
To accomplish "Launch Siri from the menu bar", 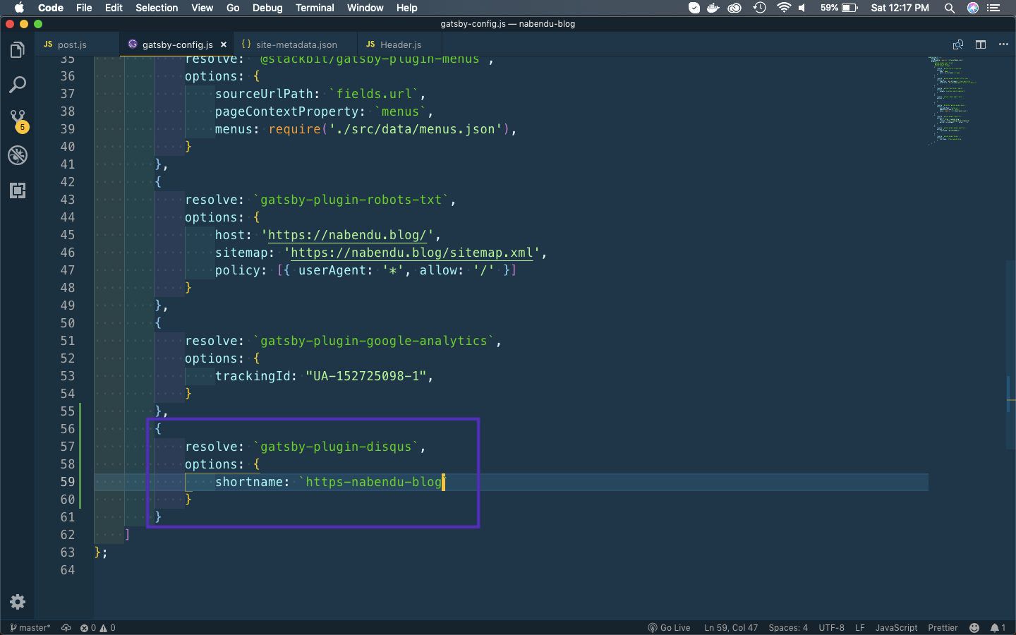I will point(973,8).
